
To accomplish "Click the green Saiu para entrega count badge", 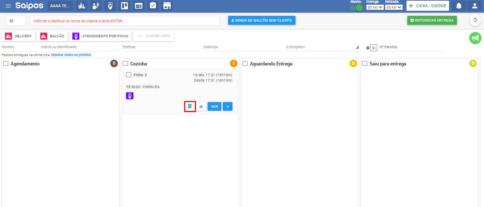I will [x=473, y=64].
